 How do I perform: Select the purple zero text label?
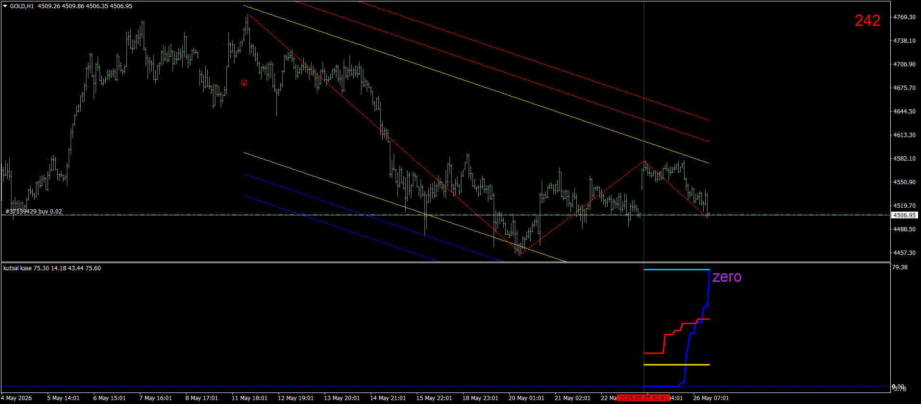pos(727,277)
